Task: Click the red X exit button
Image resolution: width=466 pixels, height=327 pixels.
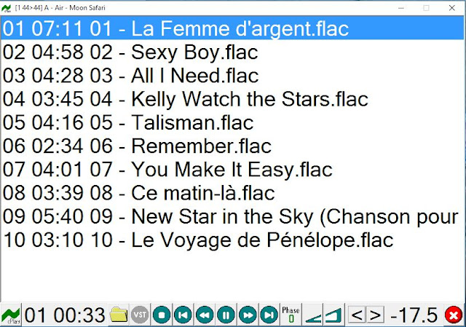Action: pyautogui.click(x=454, y=315)
